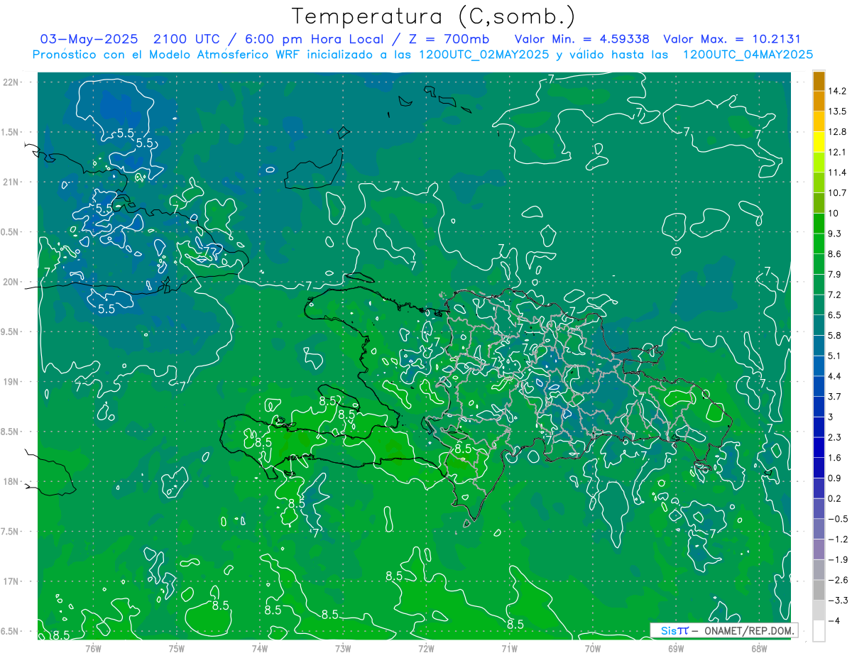
Task: Click the "68W" longitude axis label
Action: pyautogui.click(x=759, y=648)
